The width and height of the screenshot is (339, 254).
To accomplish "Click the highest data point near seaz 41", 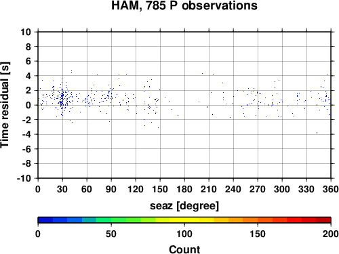I will point(71,71).
